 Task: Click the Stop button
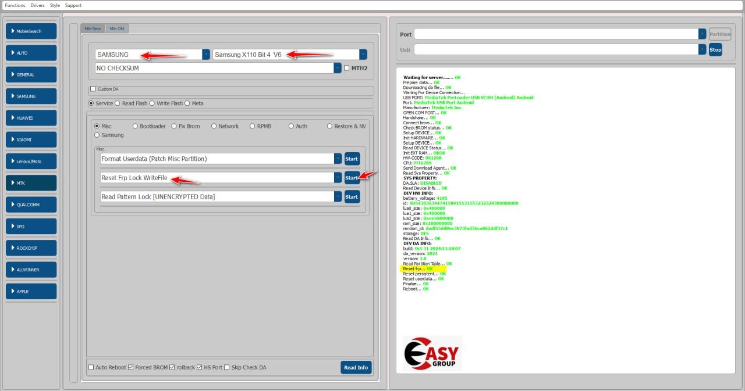715,50
